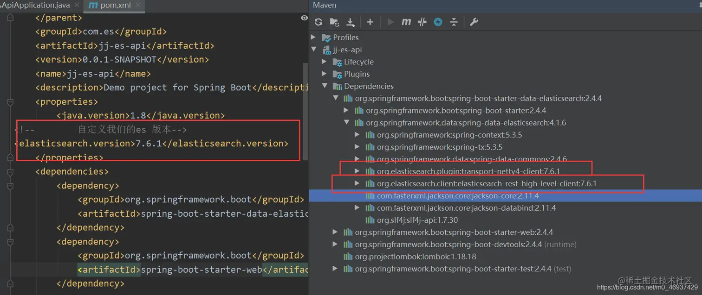Fold the dependencies block gutter marker
This screenshot has height=295, width=702.
(x=9, y=171)
